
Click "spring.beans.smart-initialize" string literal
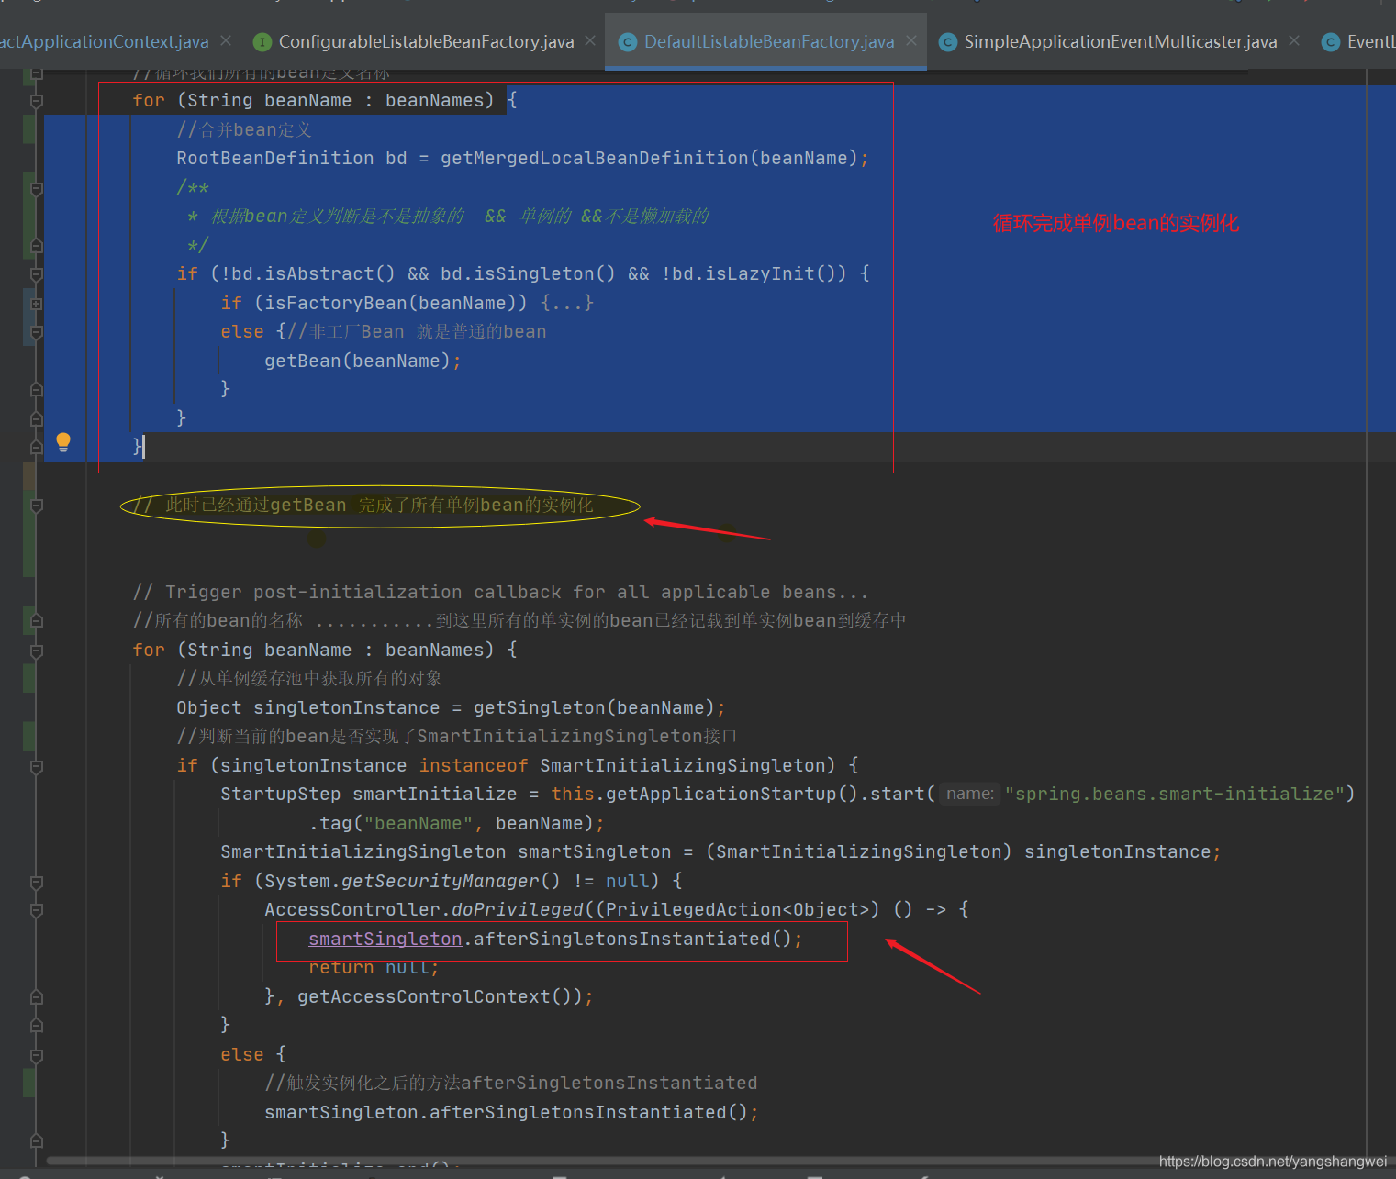[x=1175, y=794]
